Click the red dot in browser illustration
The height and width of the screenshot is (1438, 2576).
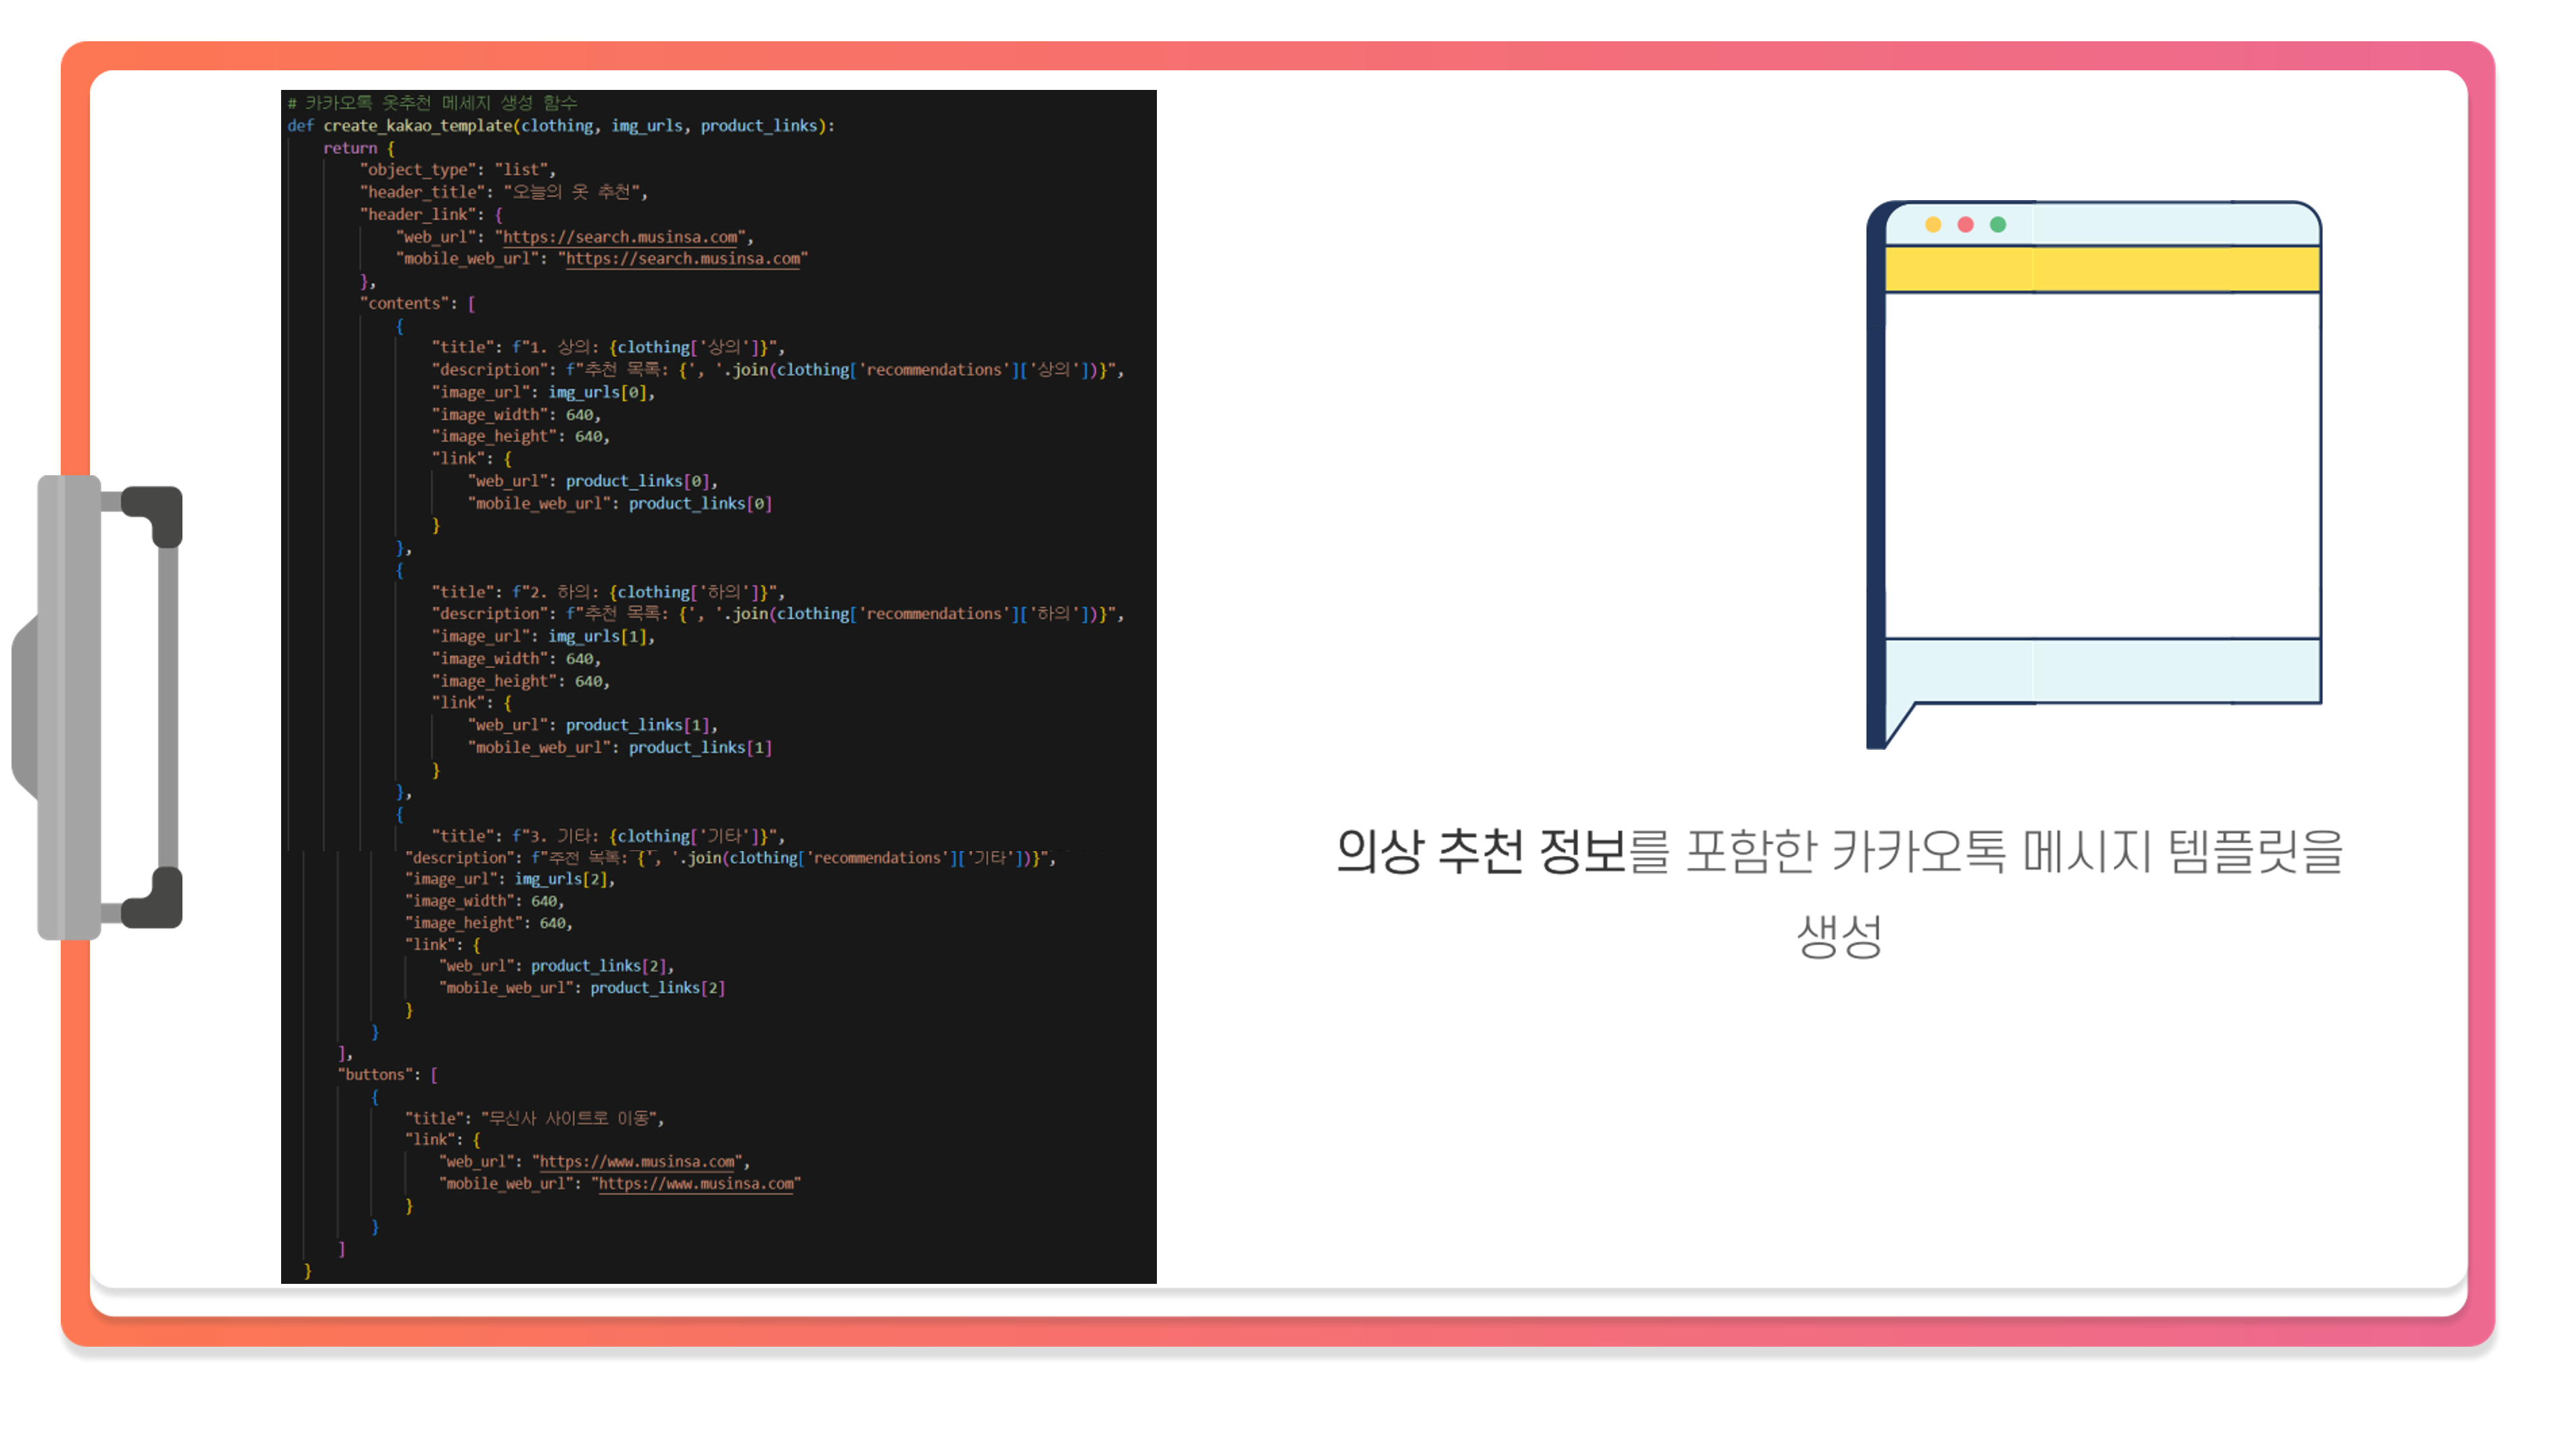1965,224
